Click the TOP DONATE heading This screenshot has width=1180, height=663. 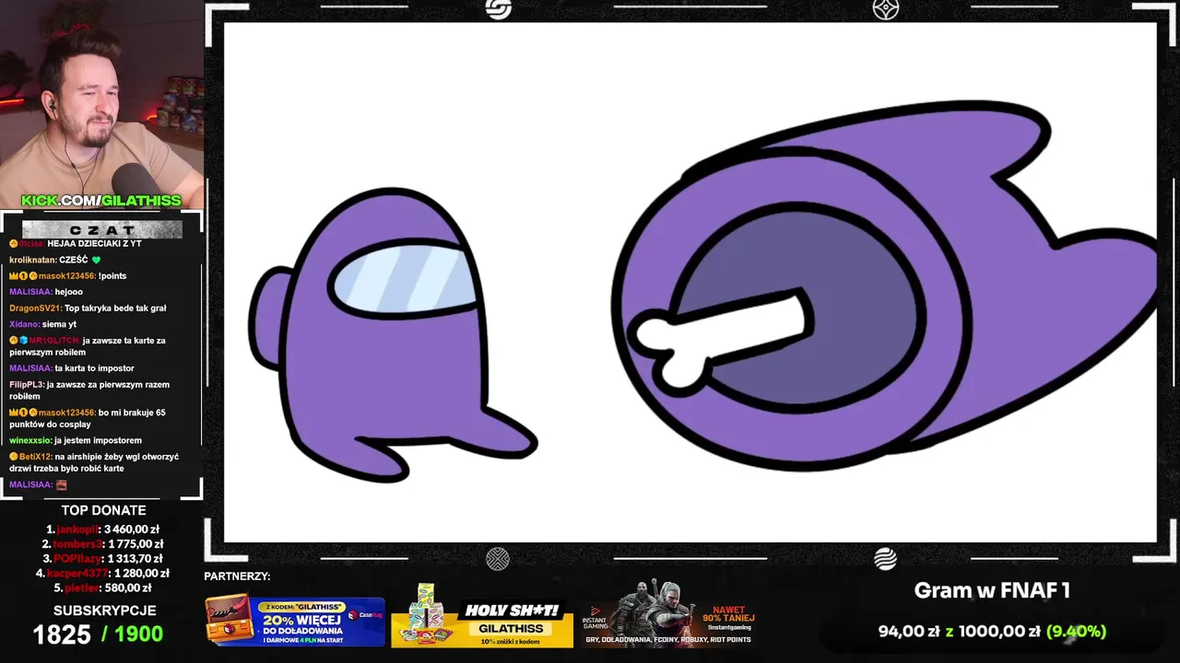(103, 510)
